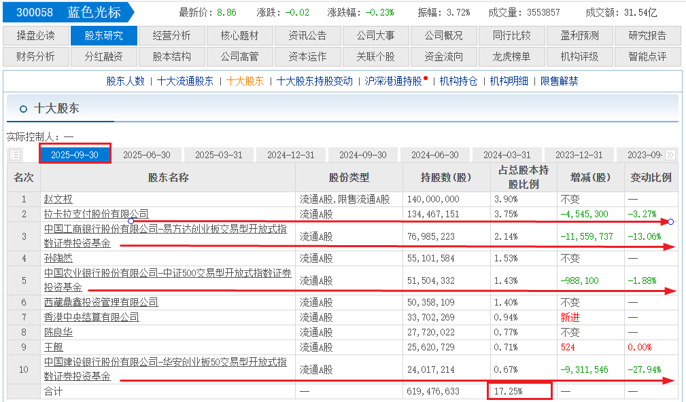Open shareholder 孙陶然 link
Image resolution: width=686 pixels, height=402 pixels.
[x=58, y=258]
